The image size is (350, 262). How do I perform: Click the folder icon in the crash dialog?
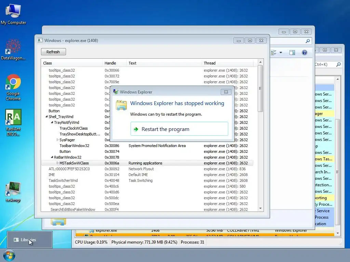click(121, 105)
